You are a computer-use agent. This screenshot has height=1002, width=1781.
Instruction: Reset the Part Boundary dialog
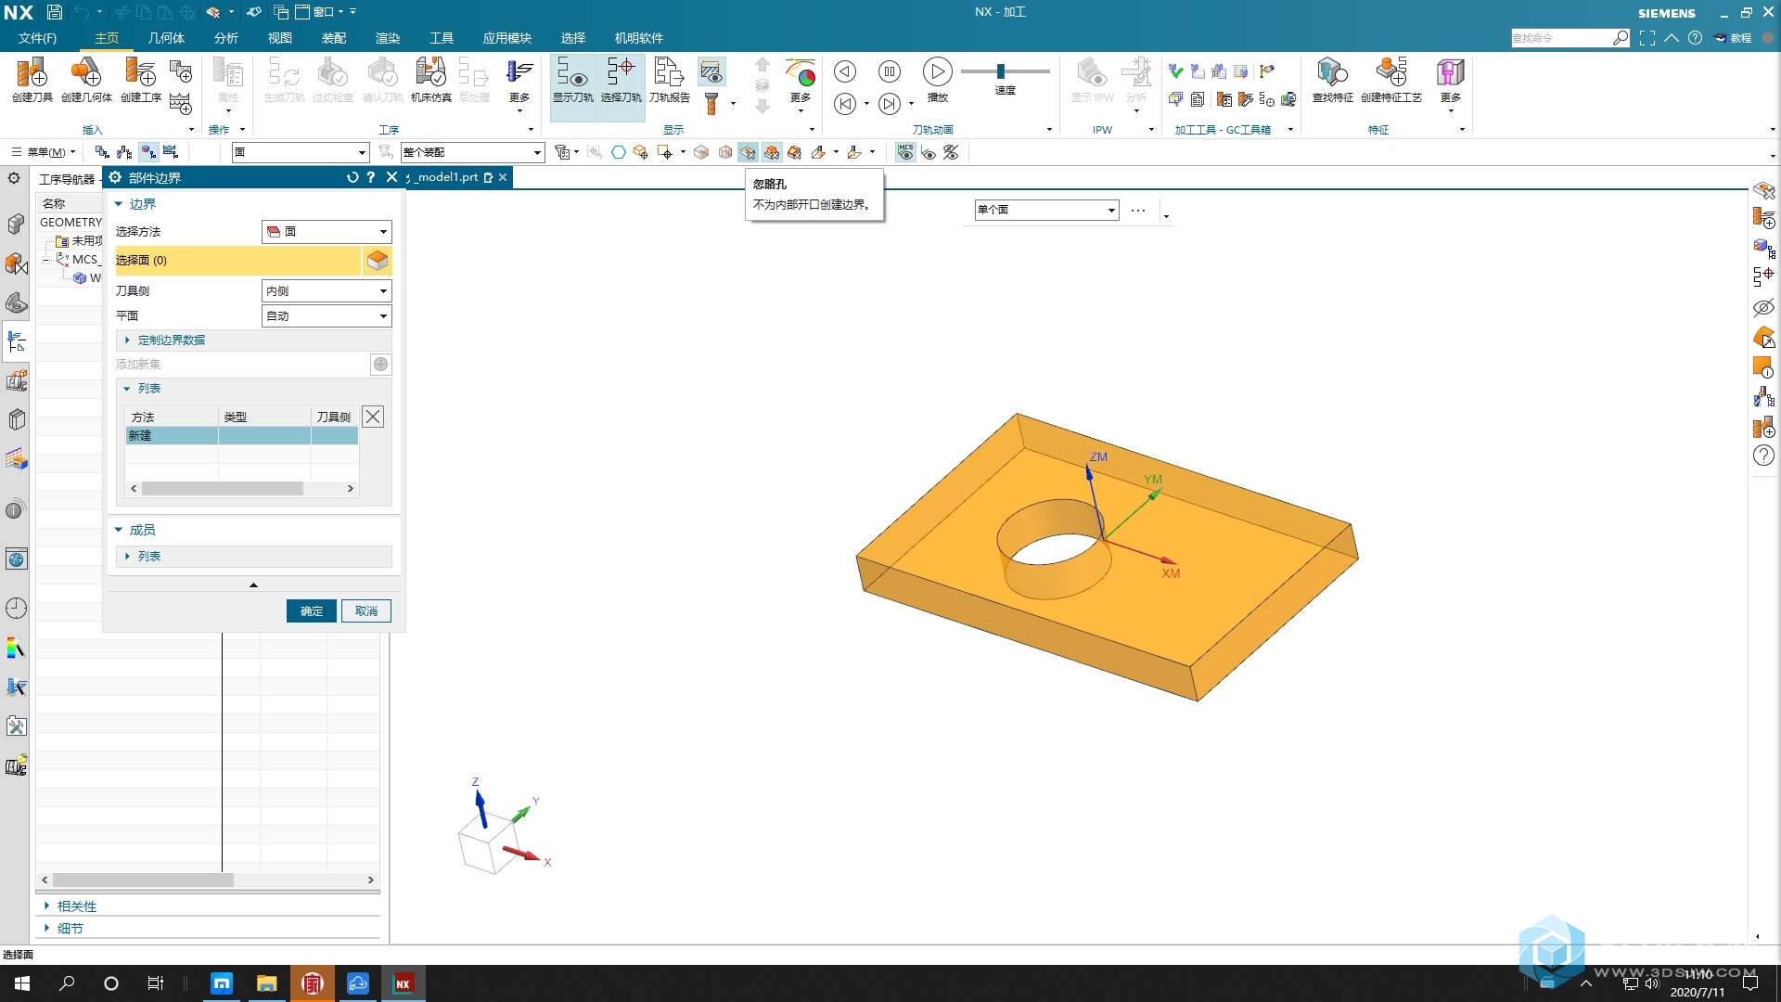pyautogui.click(x=352, y=177)
